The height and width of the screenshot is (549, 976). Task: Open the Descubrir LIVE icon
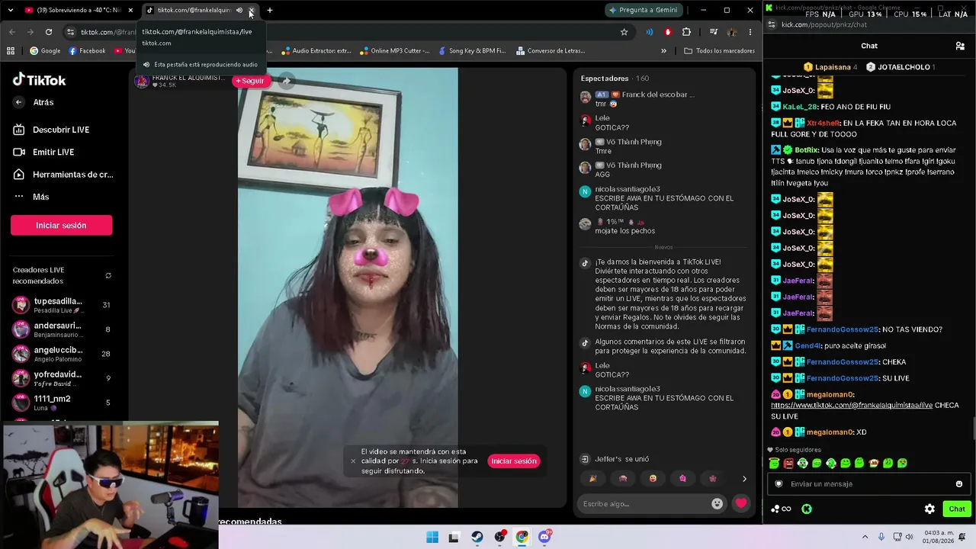(x=19, y=130)
